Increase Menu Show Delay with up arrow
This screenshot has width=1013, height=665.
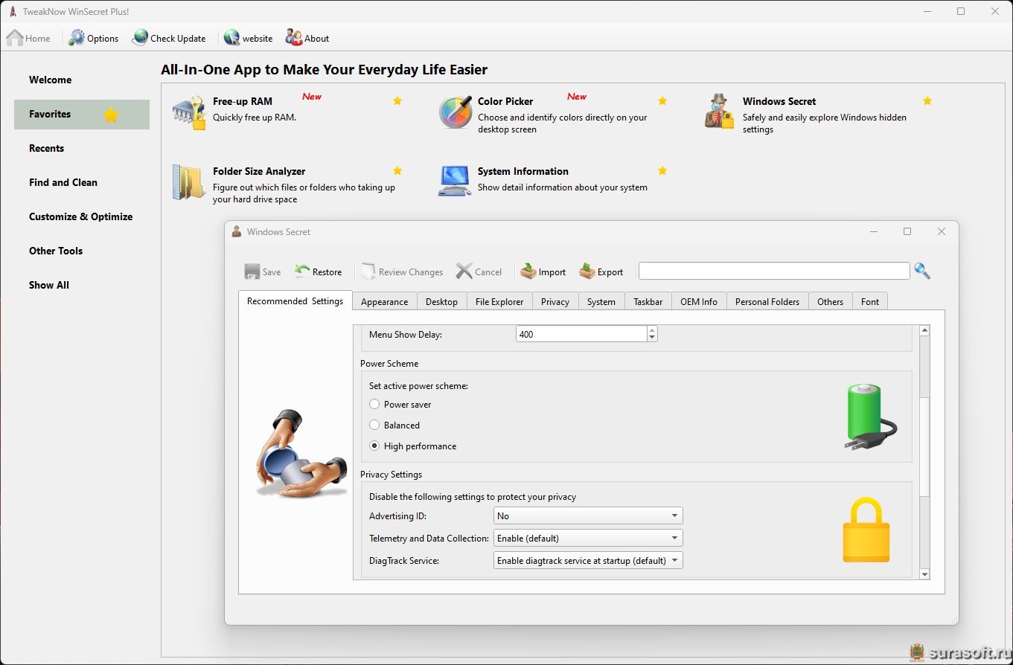pyautogui.click(x=652, y=330)
